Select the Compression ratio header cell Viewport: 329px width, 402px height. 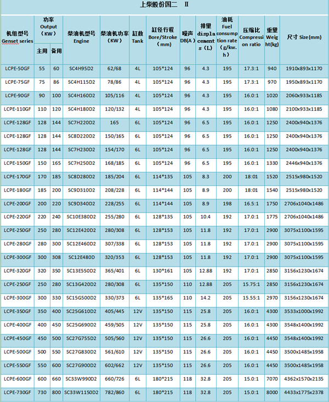click(251, 36)
